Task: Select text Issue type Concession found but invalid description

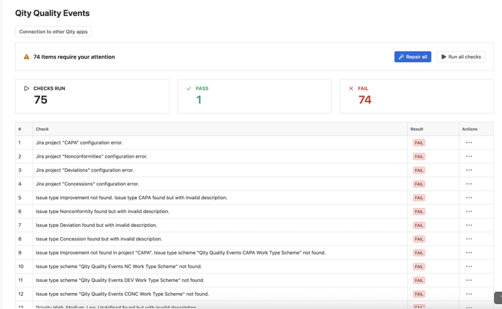Action: 99,239
